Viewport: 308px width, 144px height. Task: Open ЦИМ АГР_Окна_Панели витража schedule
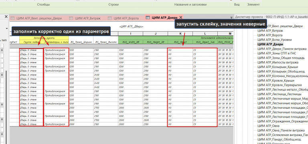(x=281, y=130)
